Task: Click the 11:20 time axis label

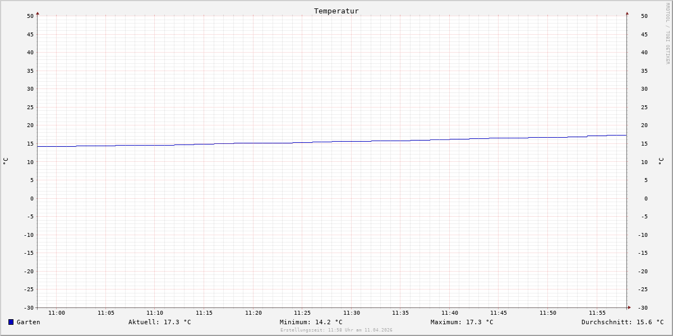Action: (x=253, y=313)
